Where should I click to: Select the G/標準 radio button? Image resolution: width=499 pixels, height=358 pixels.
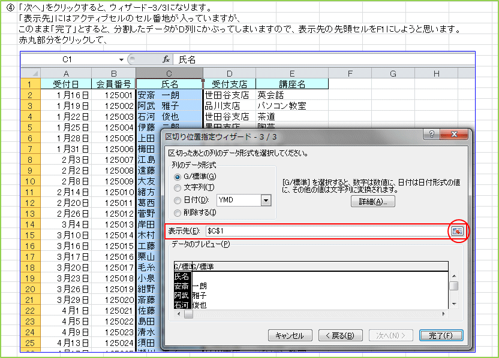[x=178, y=177]
